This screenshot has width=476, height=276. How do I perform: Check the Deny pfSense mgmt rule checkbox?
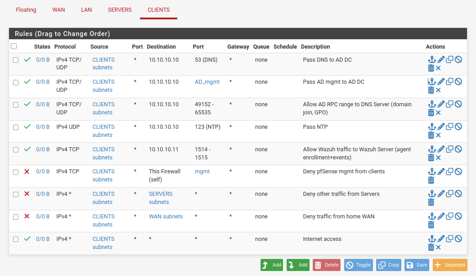(x=16, y=172)
